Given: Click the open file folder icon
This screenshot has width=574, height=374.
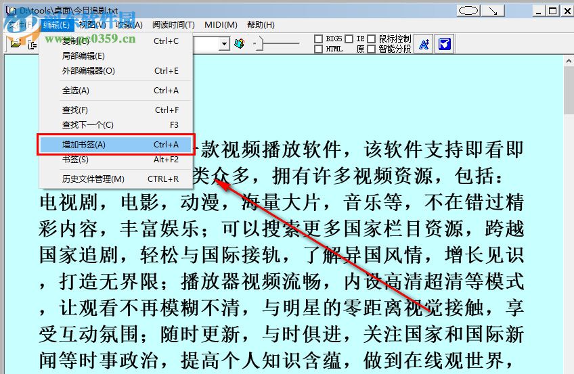Looking at the screenshot, I should point(16,44).
